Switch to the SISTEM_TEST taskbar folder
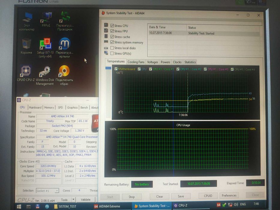 tap(65, 206)
